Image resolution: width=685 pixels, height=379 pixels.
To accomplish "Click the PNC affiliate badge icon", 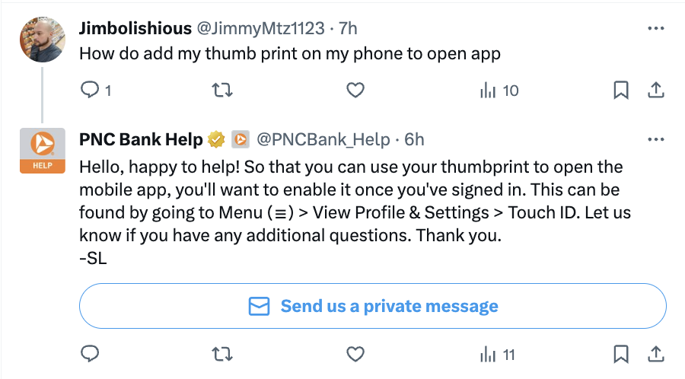I will tap(241, 139).
